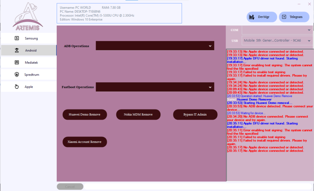The height and width of the screenshot is (191, 314).
Task: Open the COM port dropdown
Action: 277,30
